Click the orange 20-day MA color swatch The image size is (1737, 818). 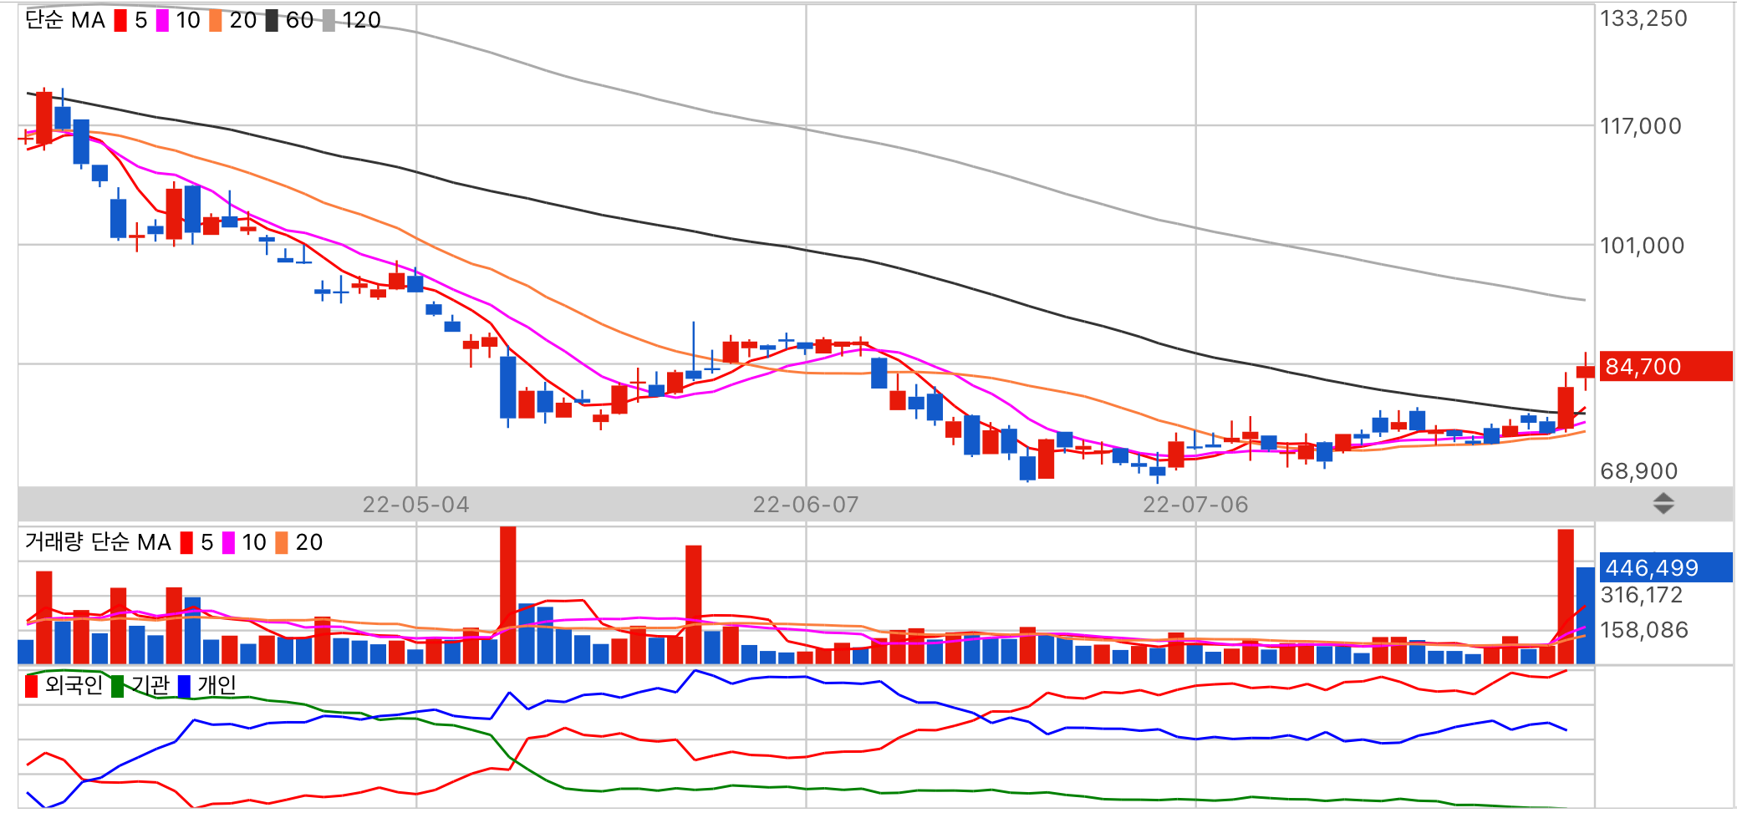click(216, 20)
